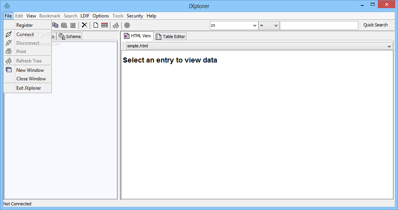
Task: Click the New Window icon in File menu
Action: tap(9, 70)
